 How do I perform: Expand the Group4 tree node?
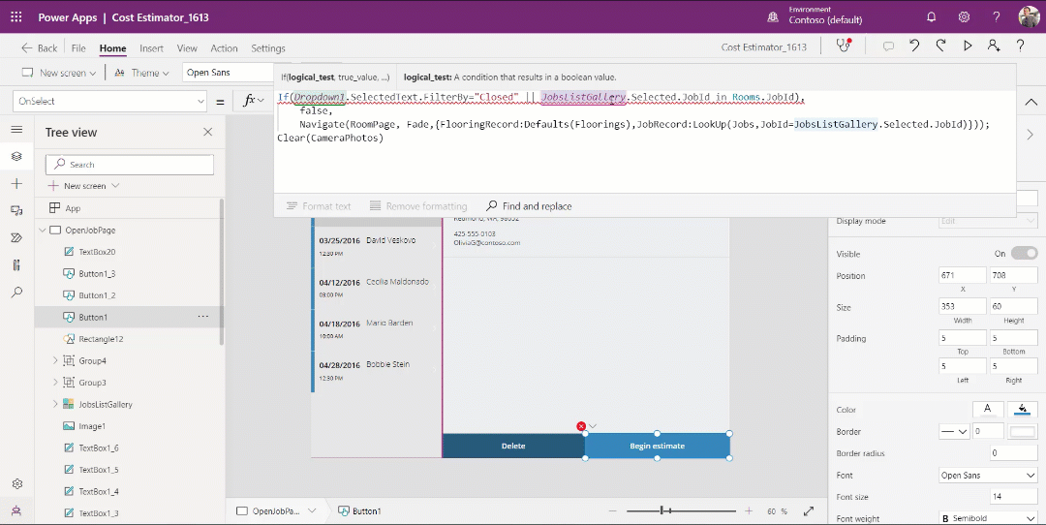55,361
